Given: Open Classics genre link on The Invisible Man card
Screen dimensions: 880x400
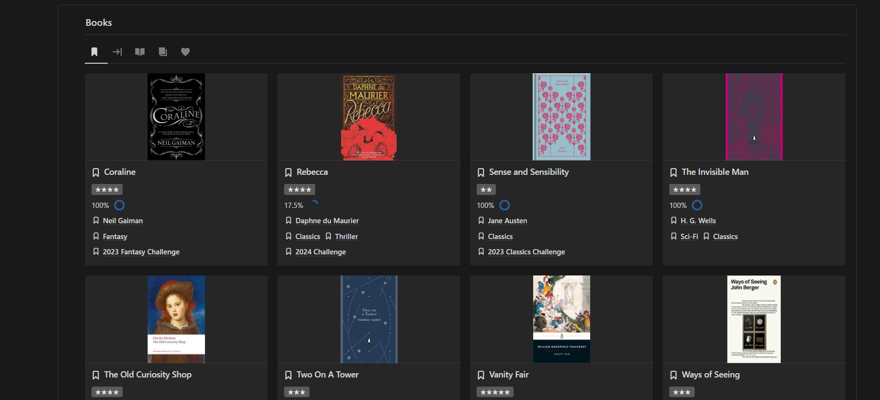Looking at the screenshot, I should point(725,237).
